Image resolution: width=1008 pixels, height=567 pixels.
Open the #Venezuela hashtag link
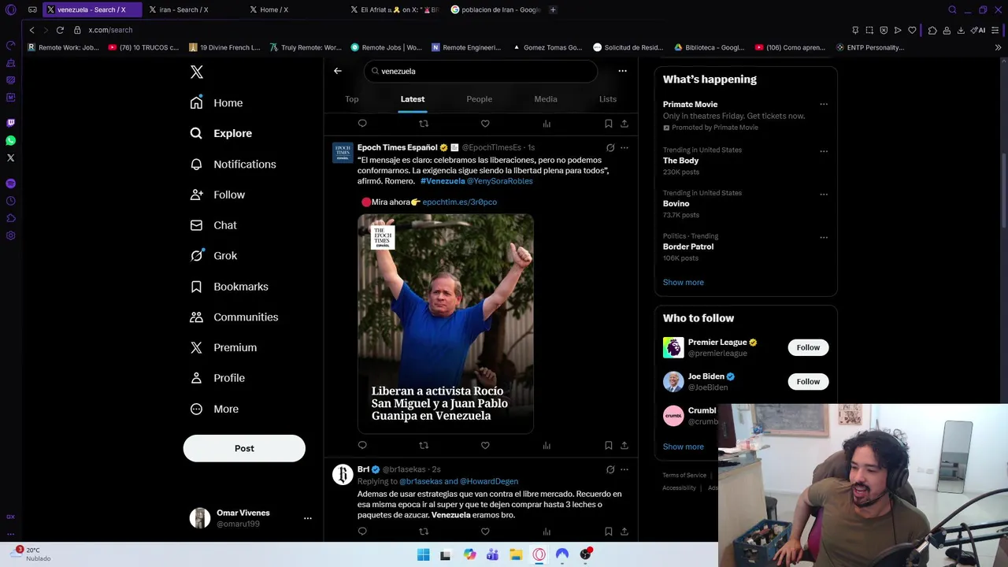point(443,181)
